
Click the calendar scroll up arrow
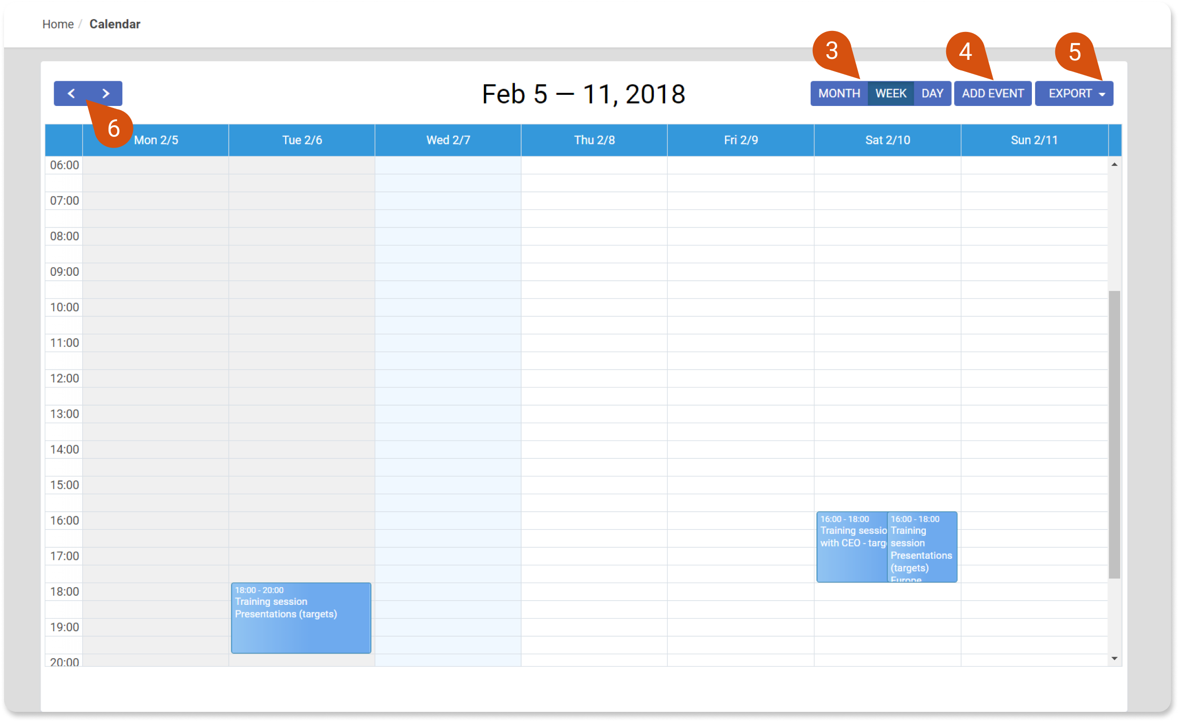click(1114, 164)
